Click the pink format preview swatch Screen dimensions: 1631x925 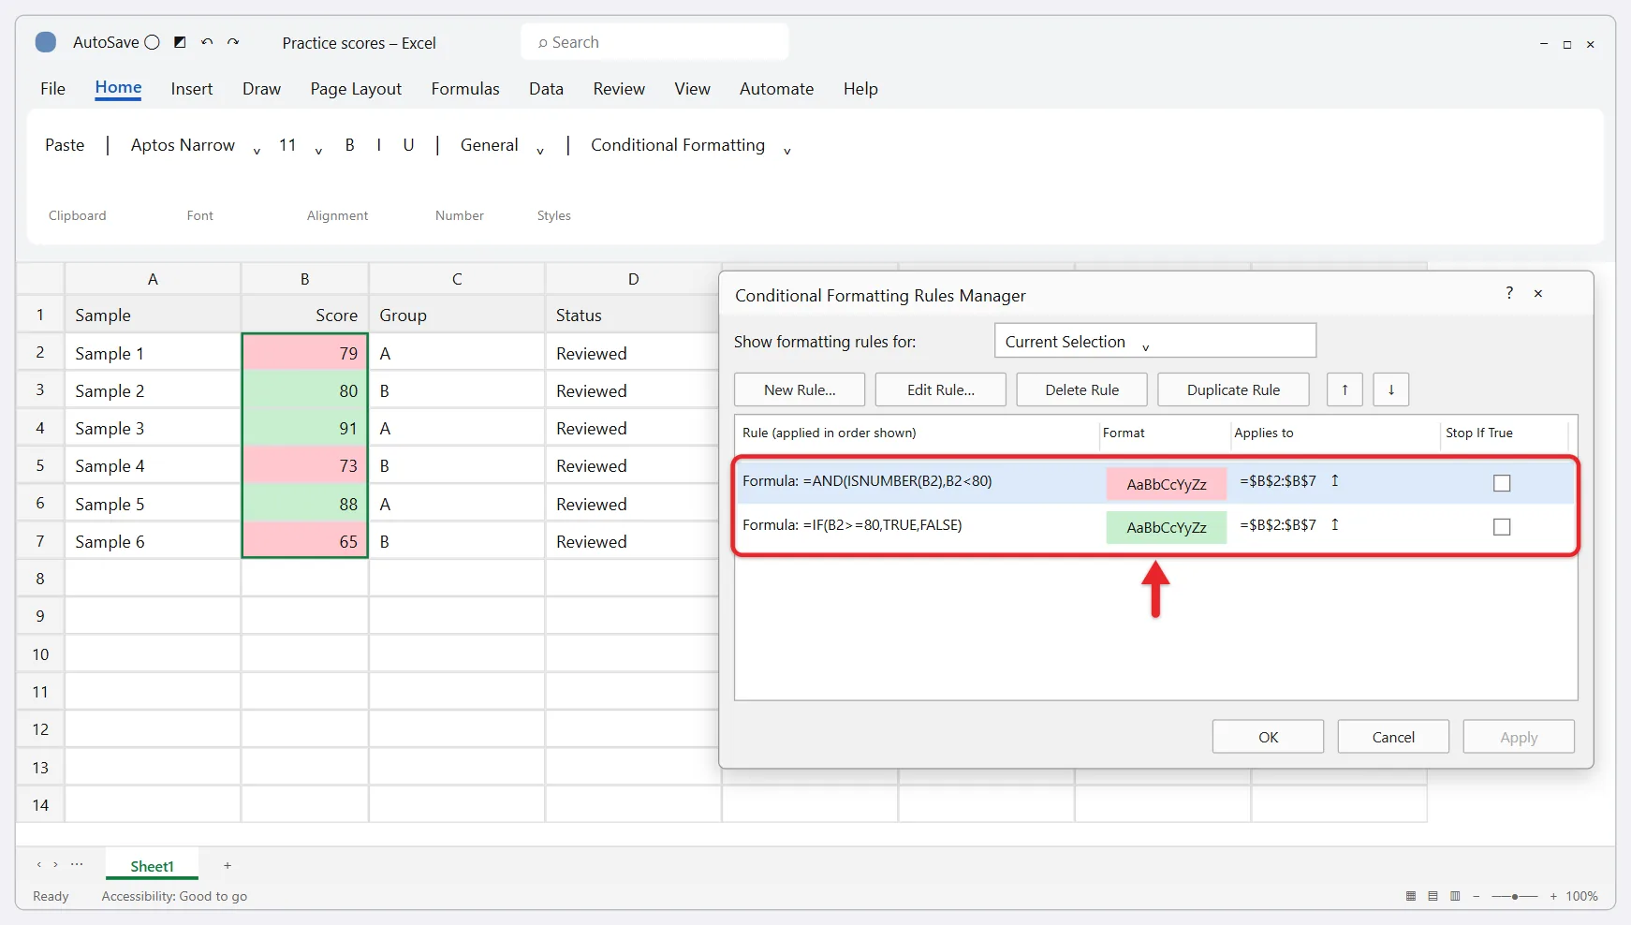click(1167, 484)
